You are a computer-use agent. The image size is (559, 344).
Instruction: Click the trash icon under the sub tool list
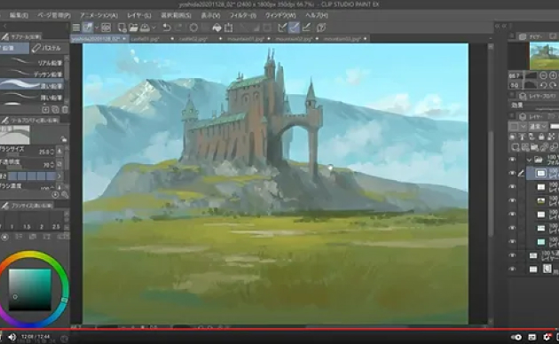click(x=65, y=110)
